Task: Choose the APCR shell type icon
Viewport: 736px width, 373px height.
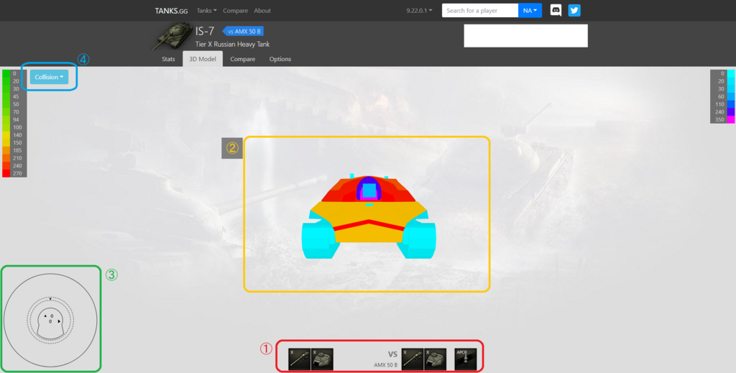Action: pos(466,359)
